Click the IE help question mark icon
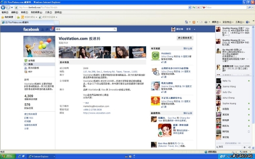 click(247, 22)
